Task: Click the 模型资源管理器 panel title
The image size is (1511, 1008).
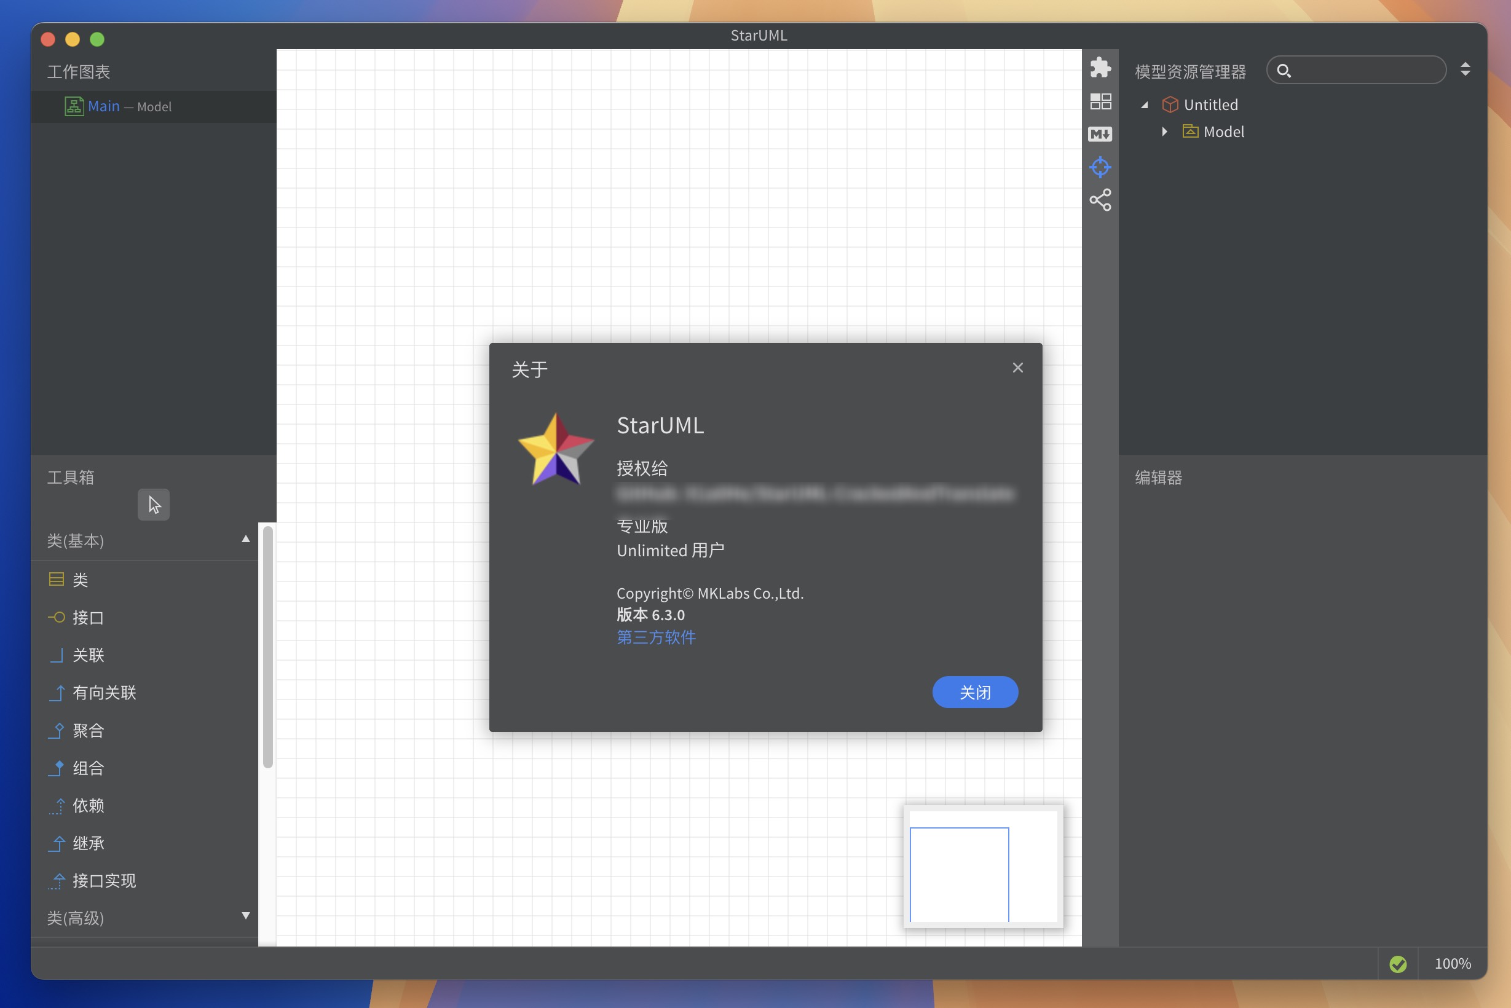Action: click(1190, 71)
